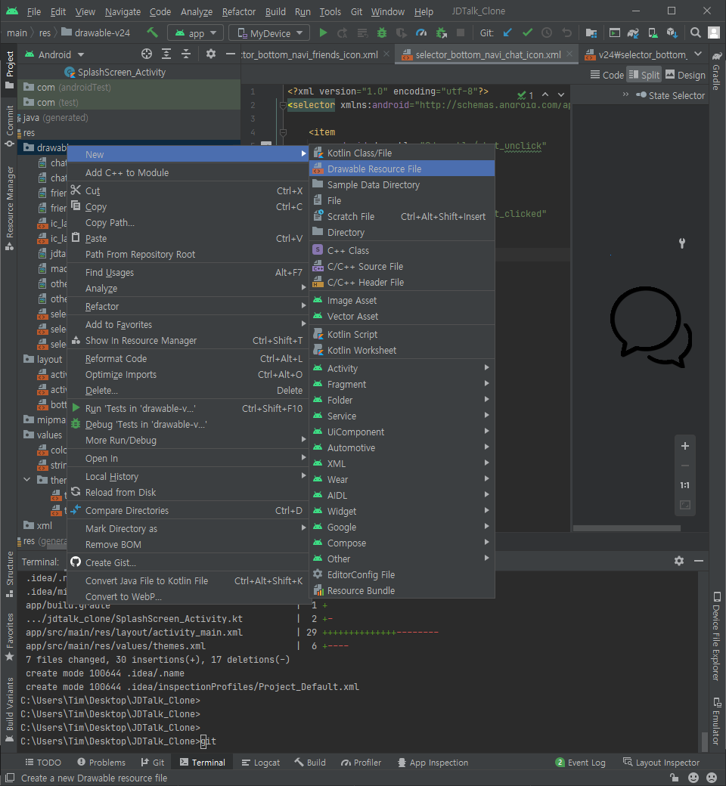Image resolution: width=726 pixels, height=786 pixels.
Task: Toggle the Project side panel tab
Action: [x=9, y=70]
